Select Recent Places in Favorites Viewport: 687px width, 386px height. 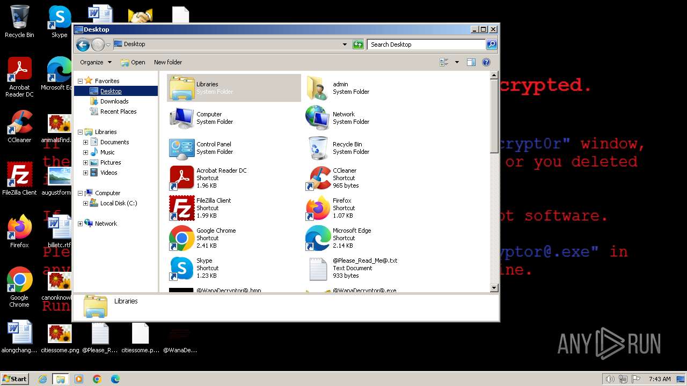[118, 112]
